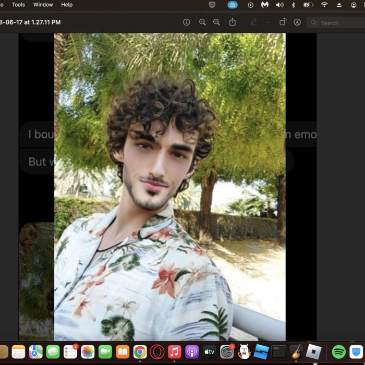Viewport: 365px width, 365px height.
Task: Launch Spotify from the Dock
Action: pos(339,352)
